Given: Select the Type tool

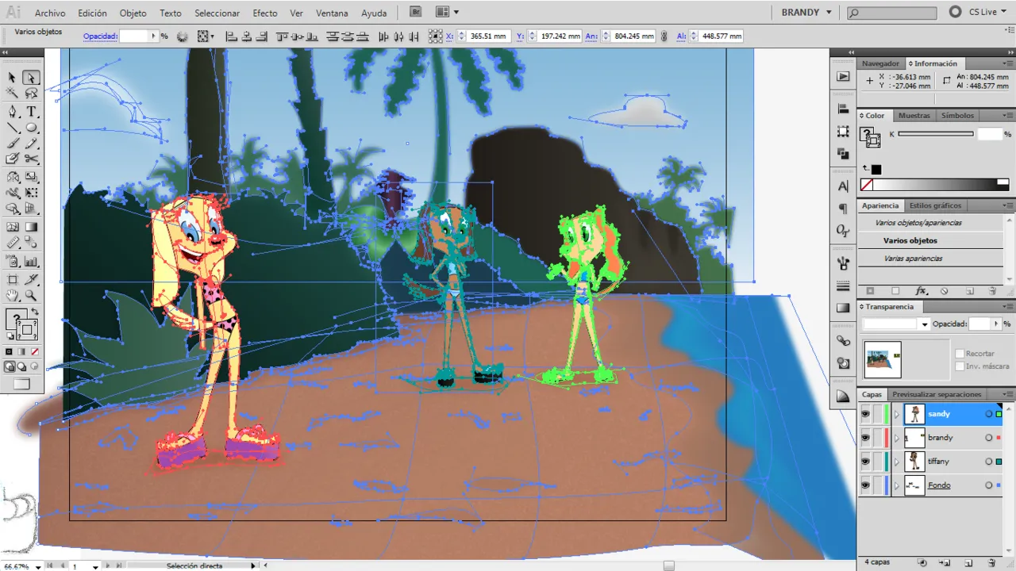Looking at the screenshot, I should pyautogui.click(x=32, y=112).
